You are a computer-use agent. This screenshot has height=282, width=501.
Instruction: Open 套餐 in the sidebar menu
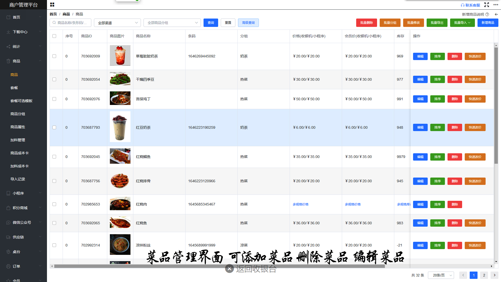[x=14, y=88]
